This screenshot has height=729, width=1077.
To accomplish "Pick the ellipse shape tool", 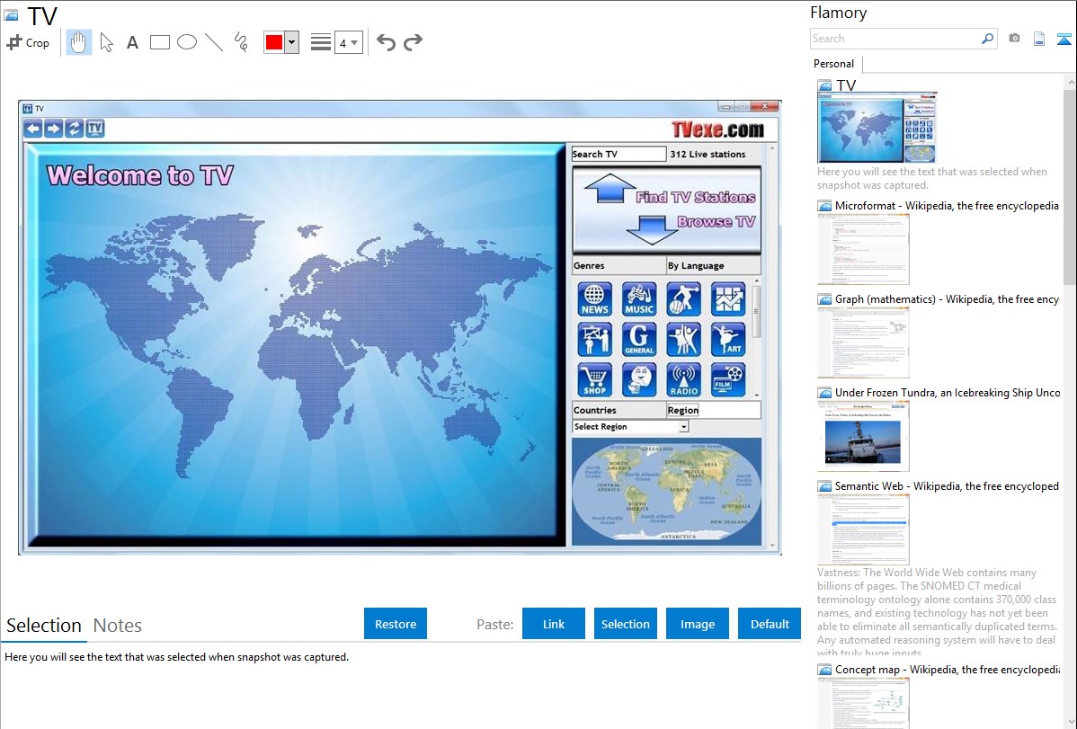I will pos(187,42).
